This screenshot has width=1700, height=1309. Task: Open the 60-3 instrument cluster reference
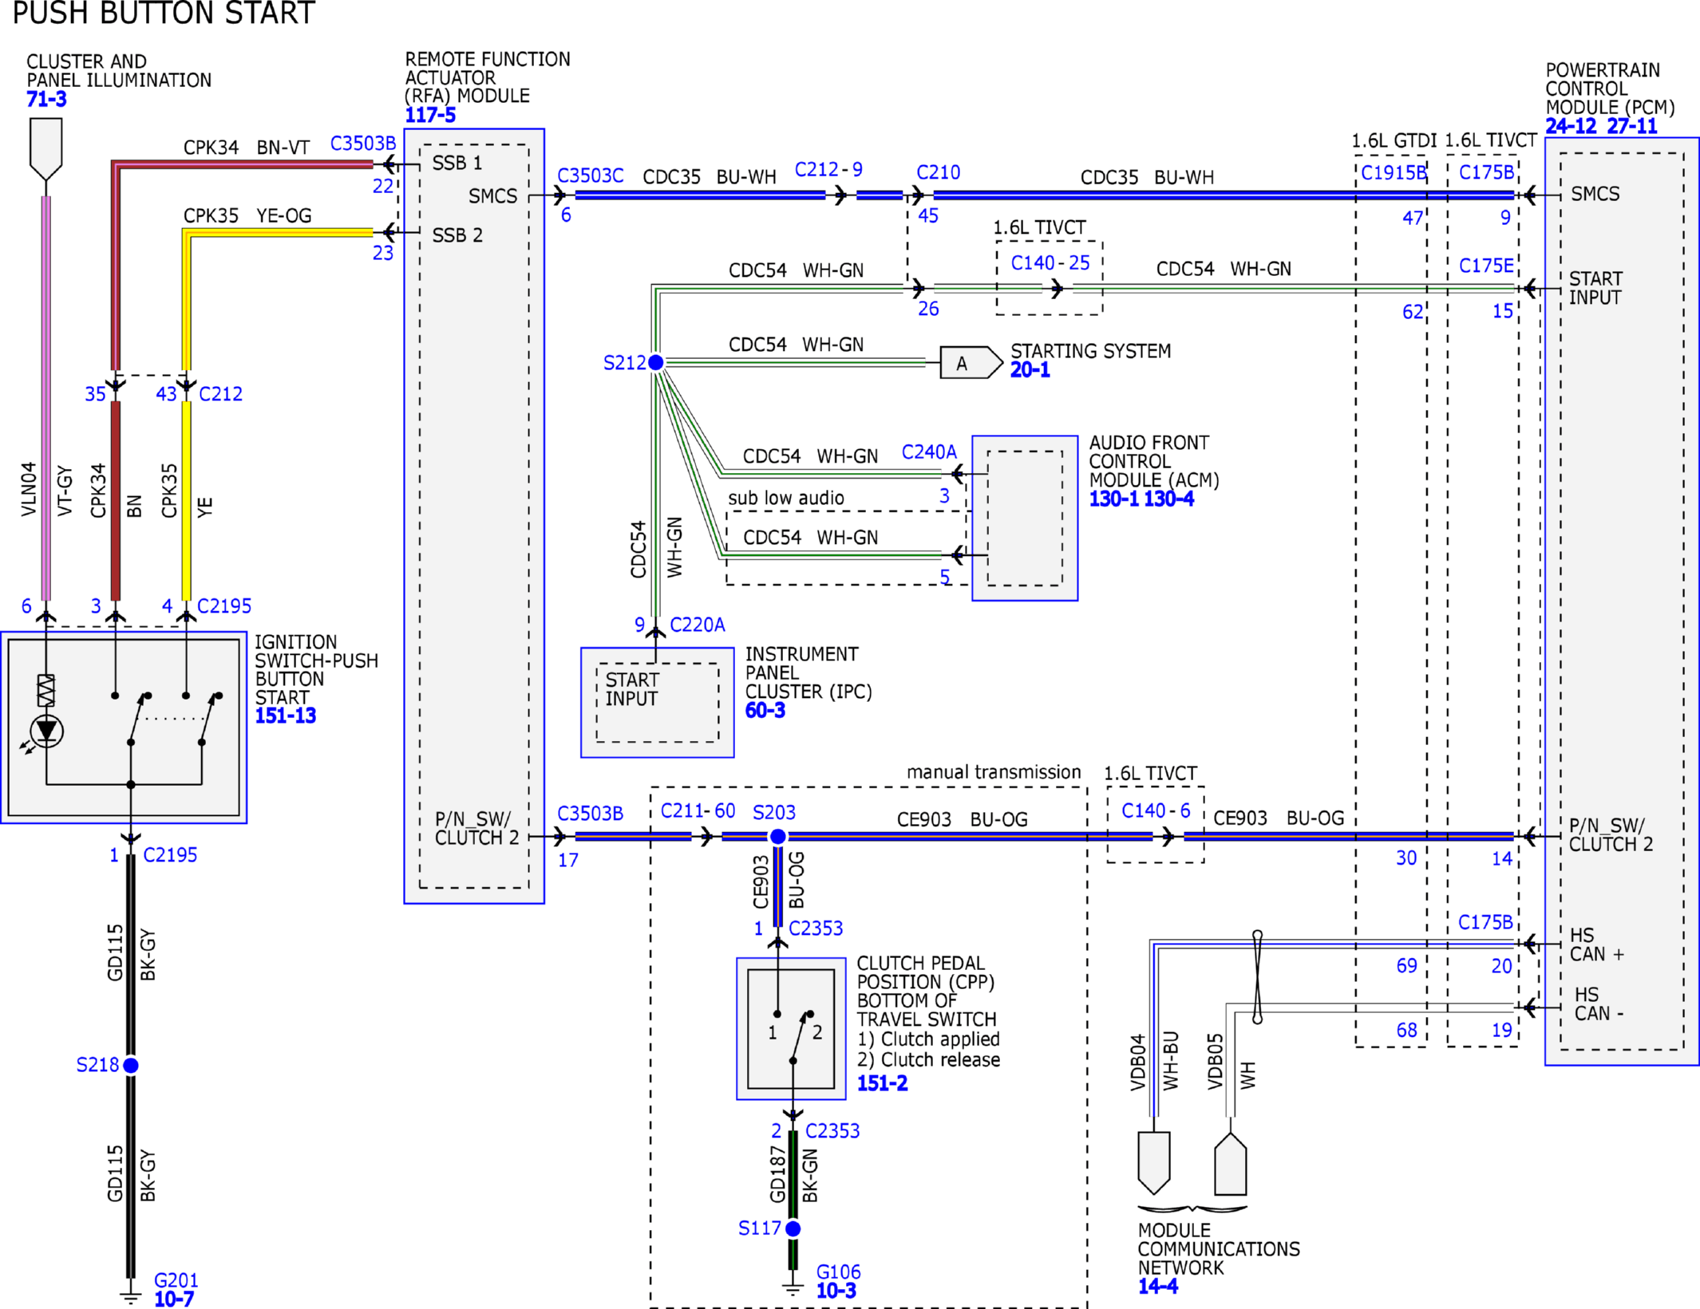point(765,710)
